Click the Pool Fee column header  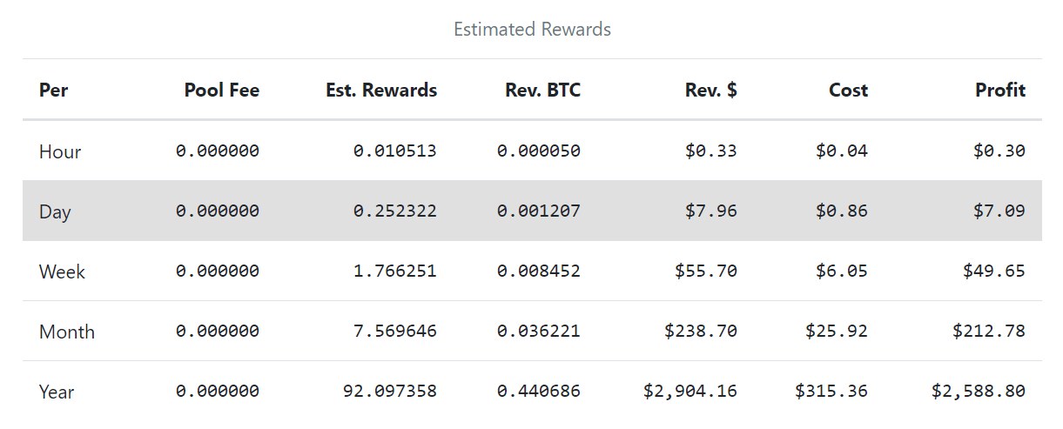click(x=221, y=90)
